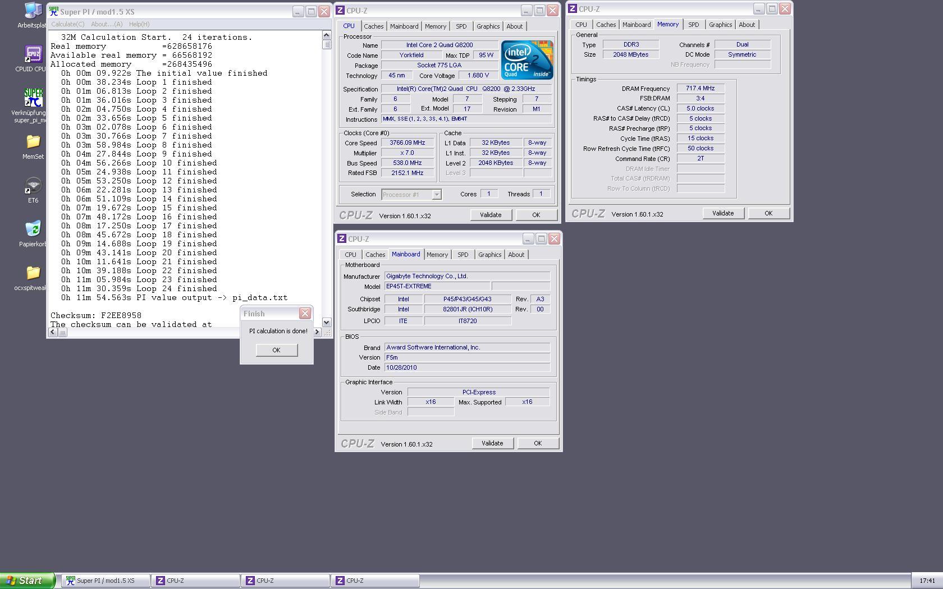
Task: Click Validate in the Mainboard window
Action: point(492,443)
